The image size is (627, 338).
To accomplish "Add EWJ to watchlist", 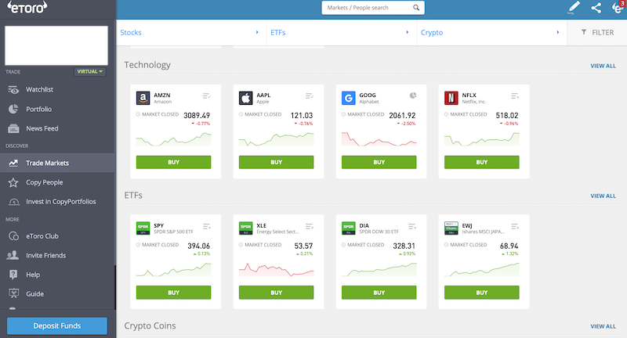I will pos(515,226).
